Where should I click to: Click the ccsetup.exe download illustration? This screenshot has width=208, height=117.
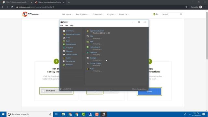(56, 91)
